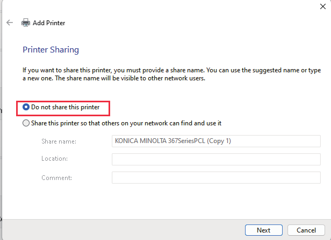The height and width of the screenshot is (240, 331).
Task: Click the "Printer Sharing" heading
Action: tap(51, 50)
